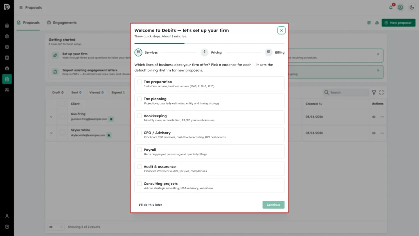This screenshot has width=419, height=236.
Task: Select the Payroll checkbox
Action: [139, 150]
